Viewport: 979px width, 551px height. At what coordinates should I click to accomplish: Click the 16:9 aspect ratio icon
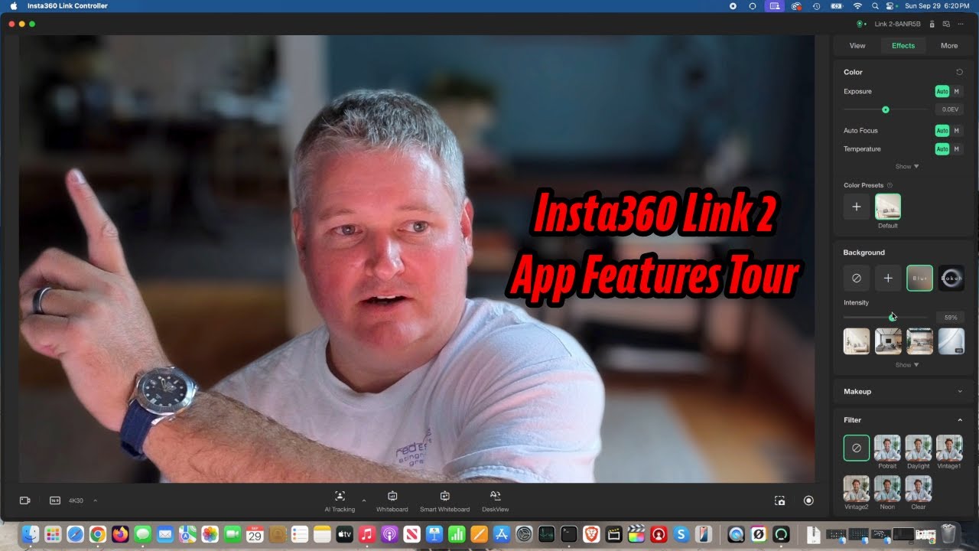tap(55, 500)
